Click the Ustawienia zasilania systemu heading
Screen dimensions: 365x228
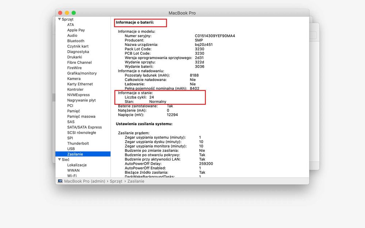click(144, 124)
